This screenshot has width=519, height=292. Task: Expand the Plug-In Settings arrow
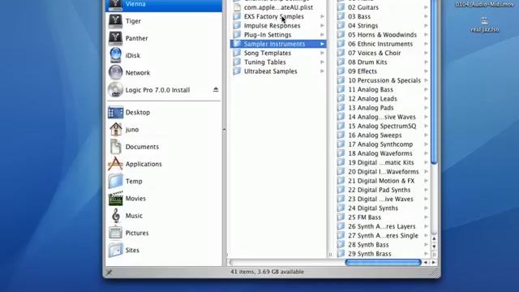click(x=322, y=35)
